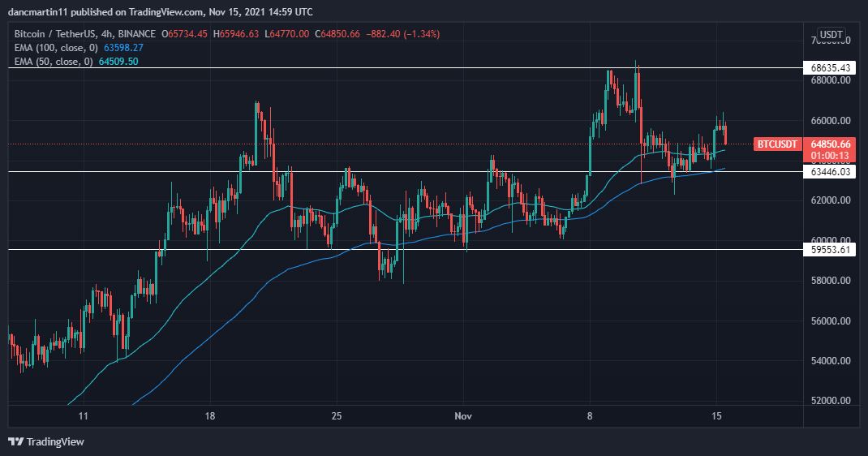
Task: Select the 68635.43 horizontal line label
Action: (830, 68)
